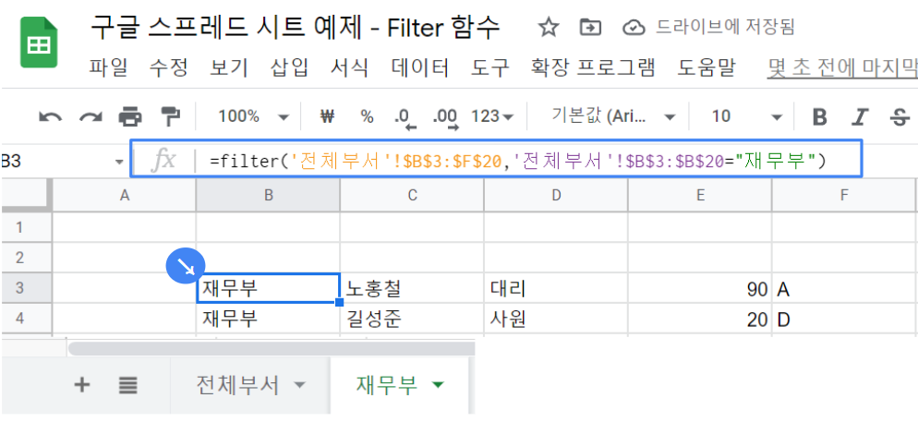918x422 pixels.
Task: Open the font size 10 dropdown
Action: 746,116
